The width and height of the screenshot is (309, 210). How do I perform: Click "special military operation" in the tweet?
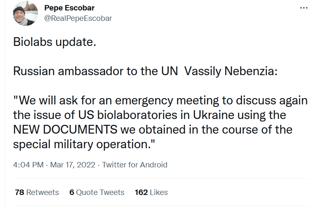click(x=82, y=144)
